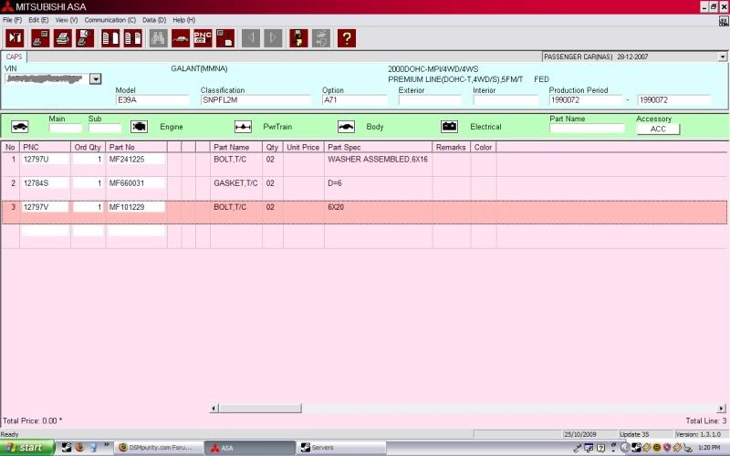
Task: Click the Unit Price column header
Action: click(x=303, y=147)
